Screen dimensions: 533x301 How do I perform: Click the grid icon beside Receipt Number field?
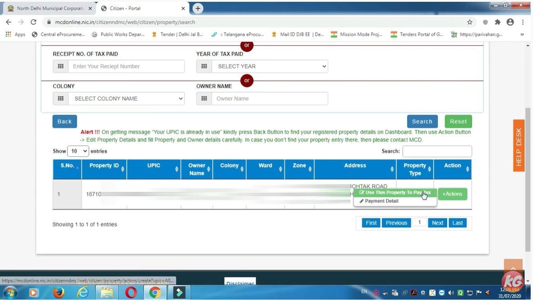(x=61, y=66)
